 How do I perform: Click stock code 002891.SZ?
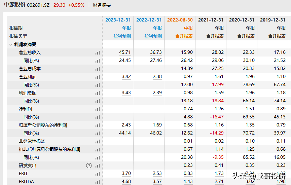click(x=38, y=5)
